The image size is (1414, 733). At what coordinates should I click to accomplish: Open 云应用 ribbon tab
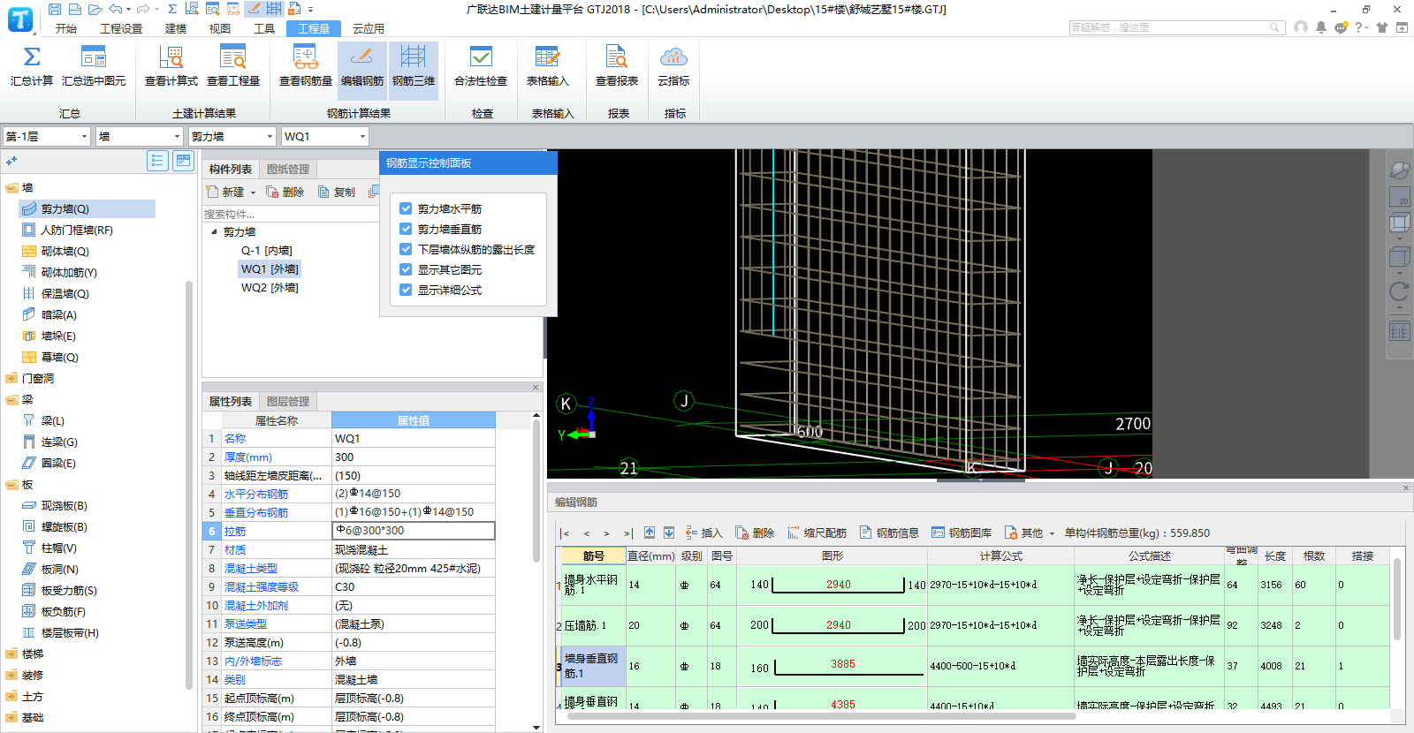click(369, 28)
